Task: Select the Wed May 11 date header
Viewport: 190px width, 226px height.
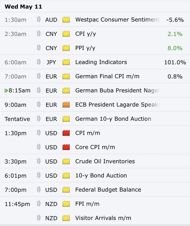Action: (23, 6)
